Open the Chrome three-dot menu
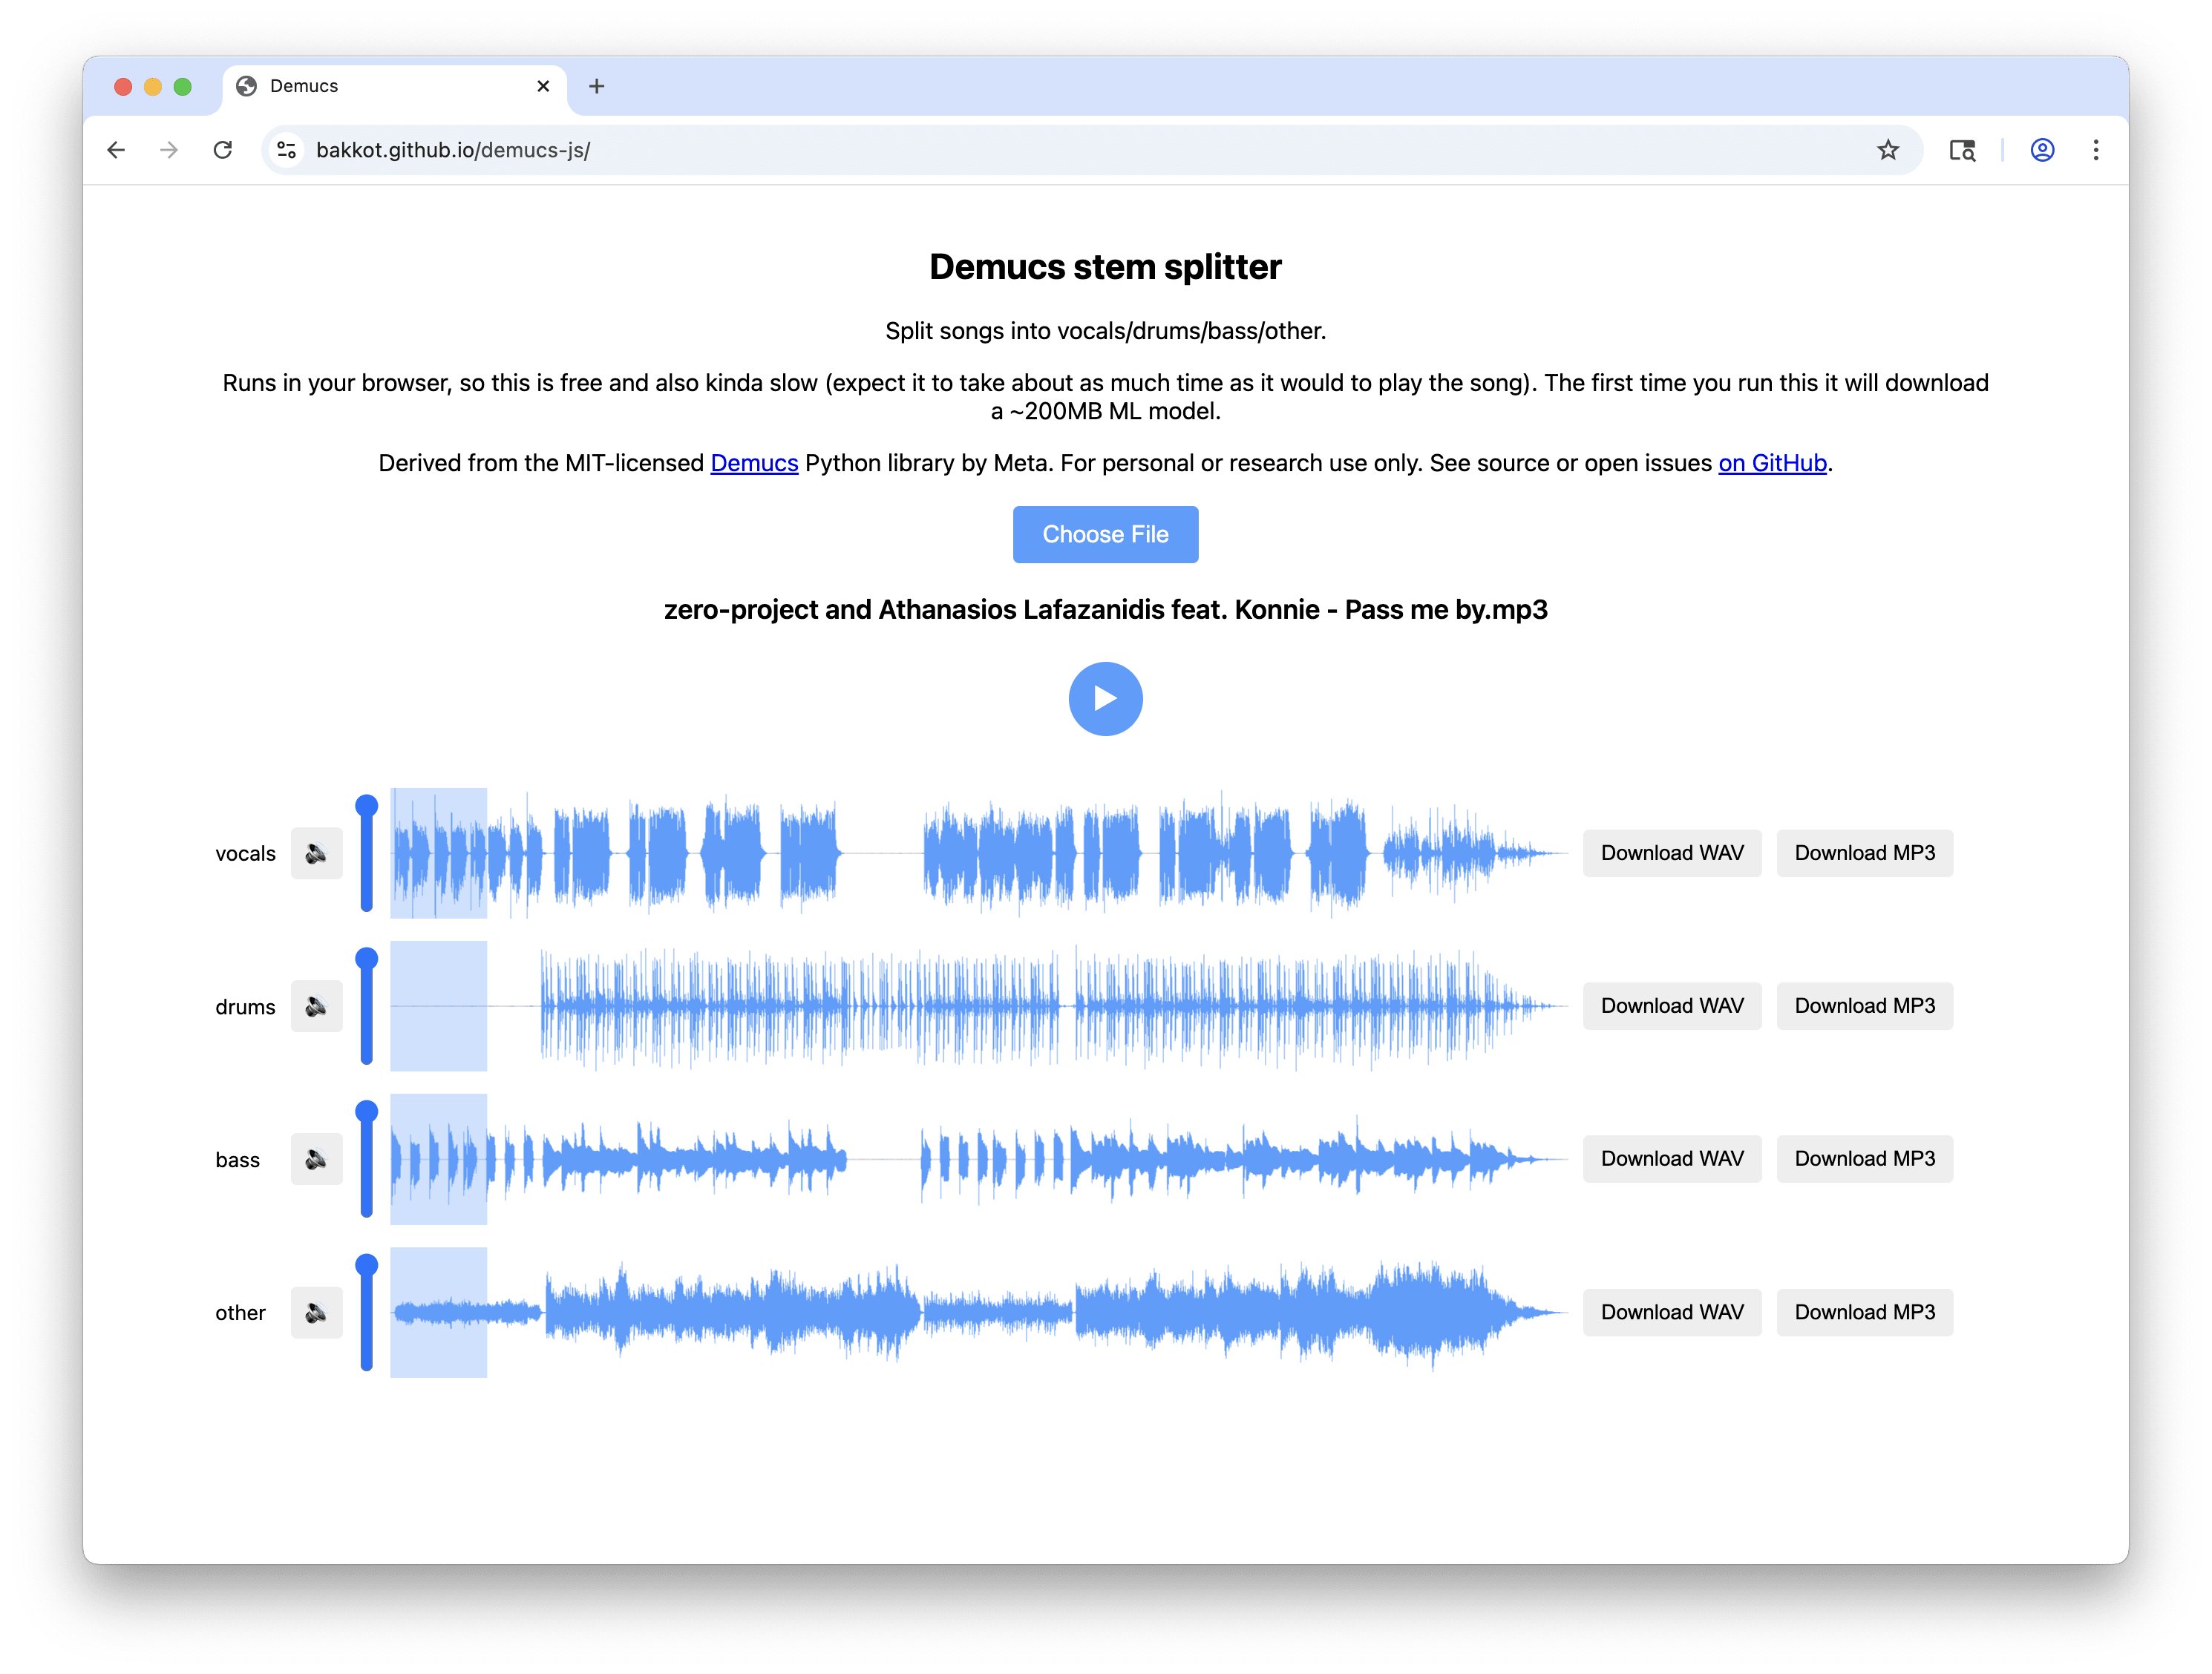Screen dimensions: 2212x1674 pyautogui.click(x=2096, y=150)
